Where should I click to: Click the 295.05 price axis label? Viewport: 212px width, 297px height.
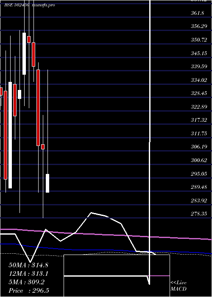tap(199, 174)
